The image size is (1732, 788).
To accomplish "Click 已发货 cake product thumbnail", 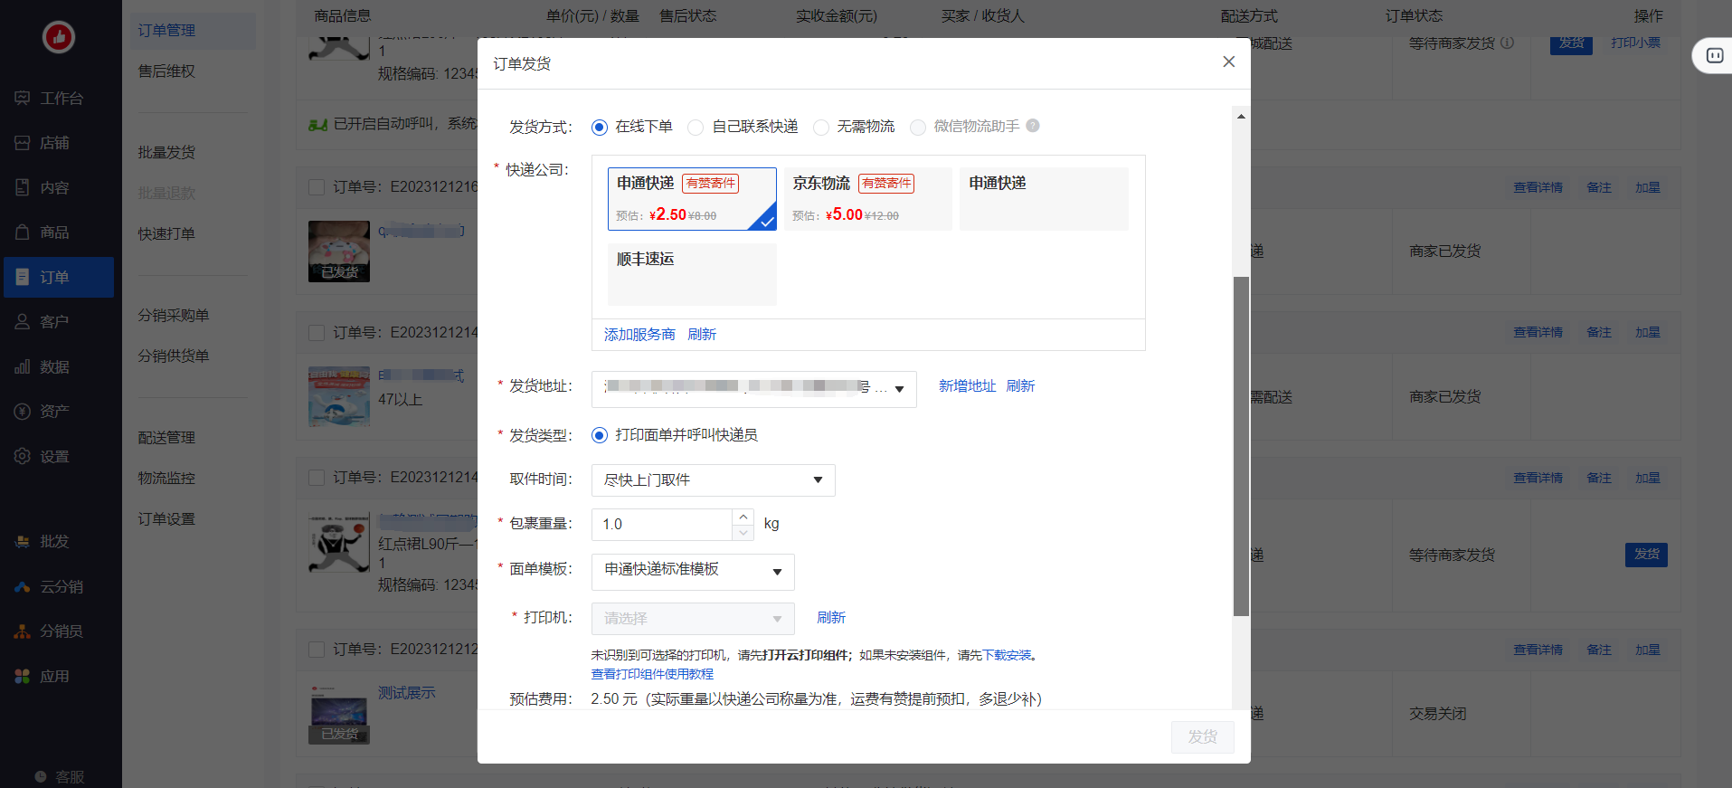I will coord(339,252).
